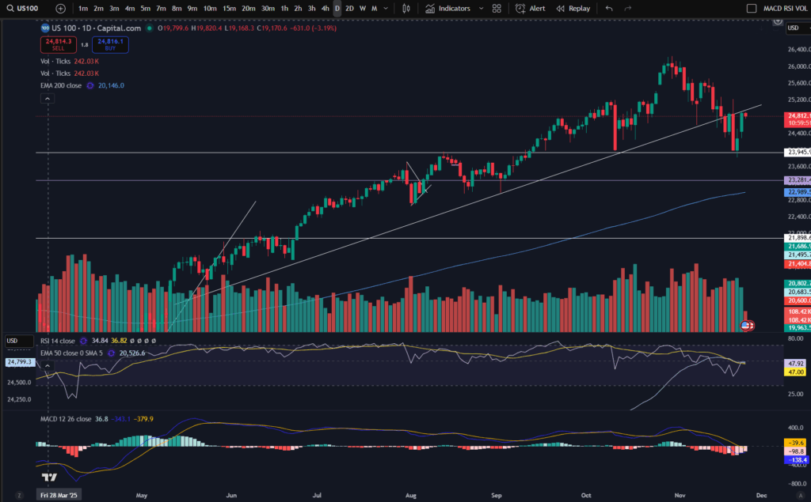Toggle the A auto-scale button
The height and width of the screenshot is (502, 811).
pos(801,496)
